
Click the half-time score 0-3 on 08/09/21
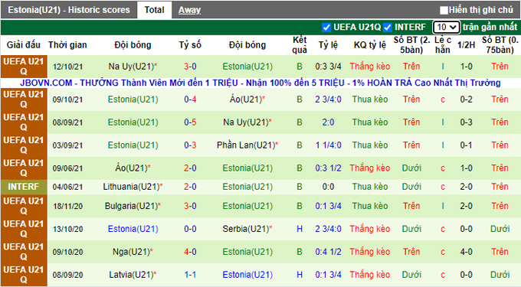point(466,122)
